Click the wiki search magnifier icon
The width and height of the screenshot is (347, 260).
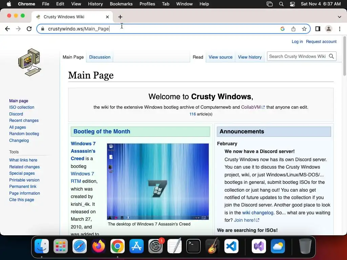coord(331,57)
